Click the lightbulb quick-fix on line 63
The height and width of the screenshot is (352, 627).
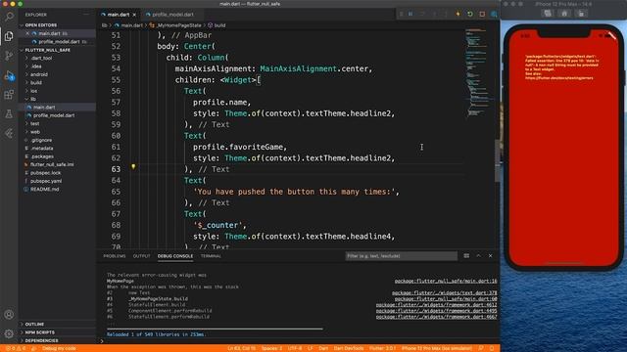pyautogui.click(x=133, y=167)
